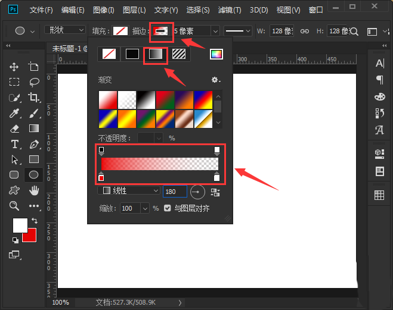The width and height of the screenshot is (393, 310).
Task: Click the stroke gradient swatch
Action: [x=160, y=31]
